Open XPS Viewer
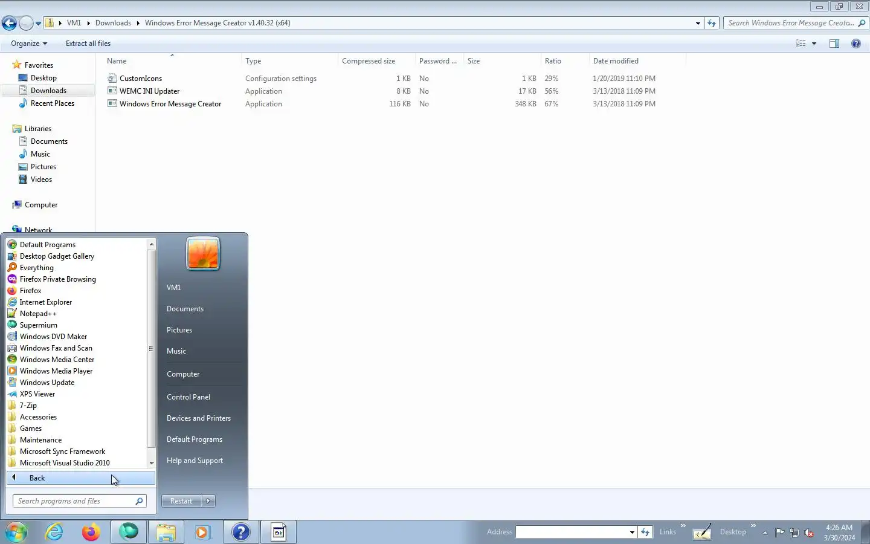 coord(37,394)
